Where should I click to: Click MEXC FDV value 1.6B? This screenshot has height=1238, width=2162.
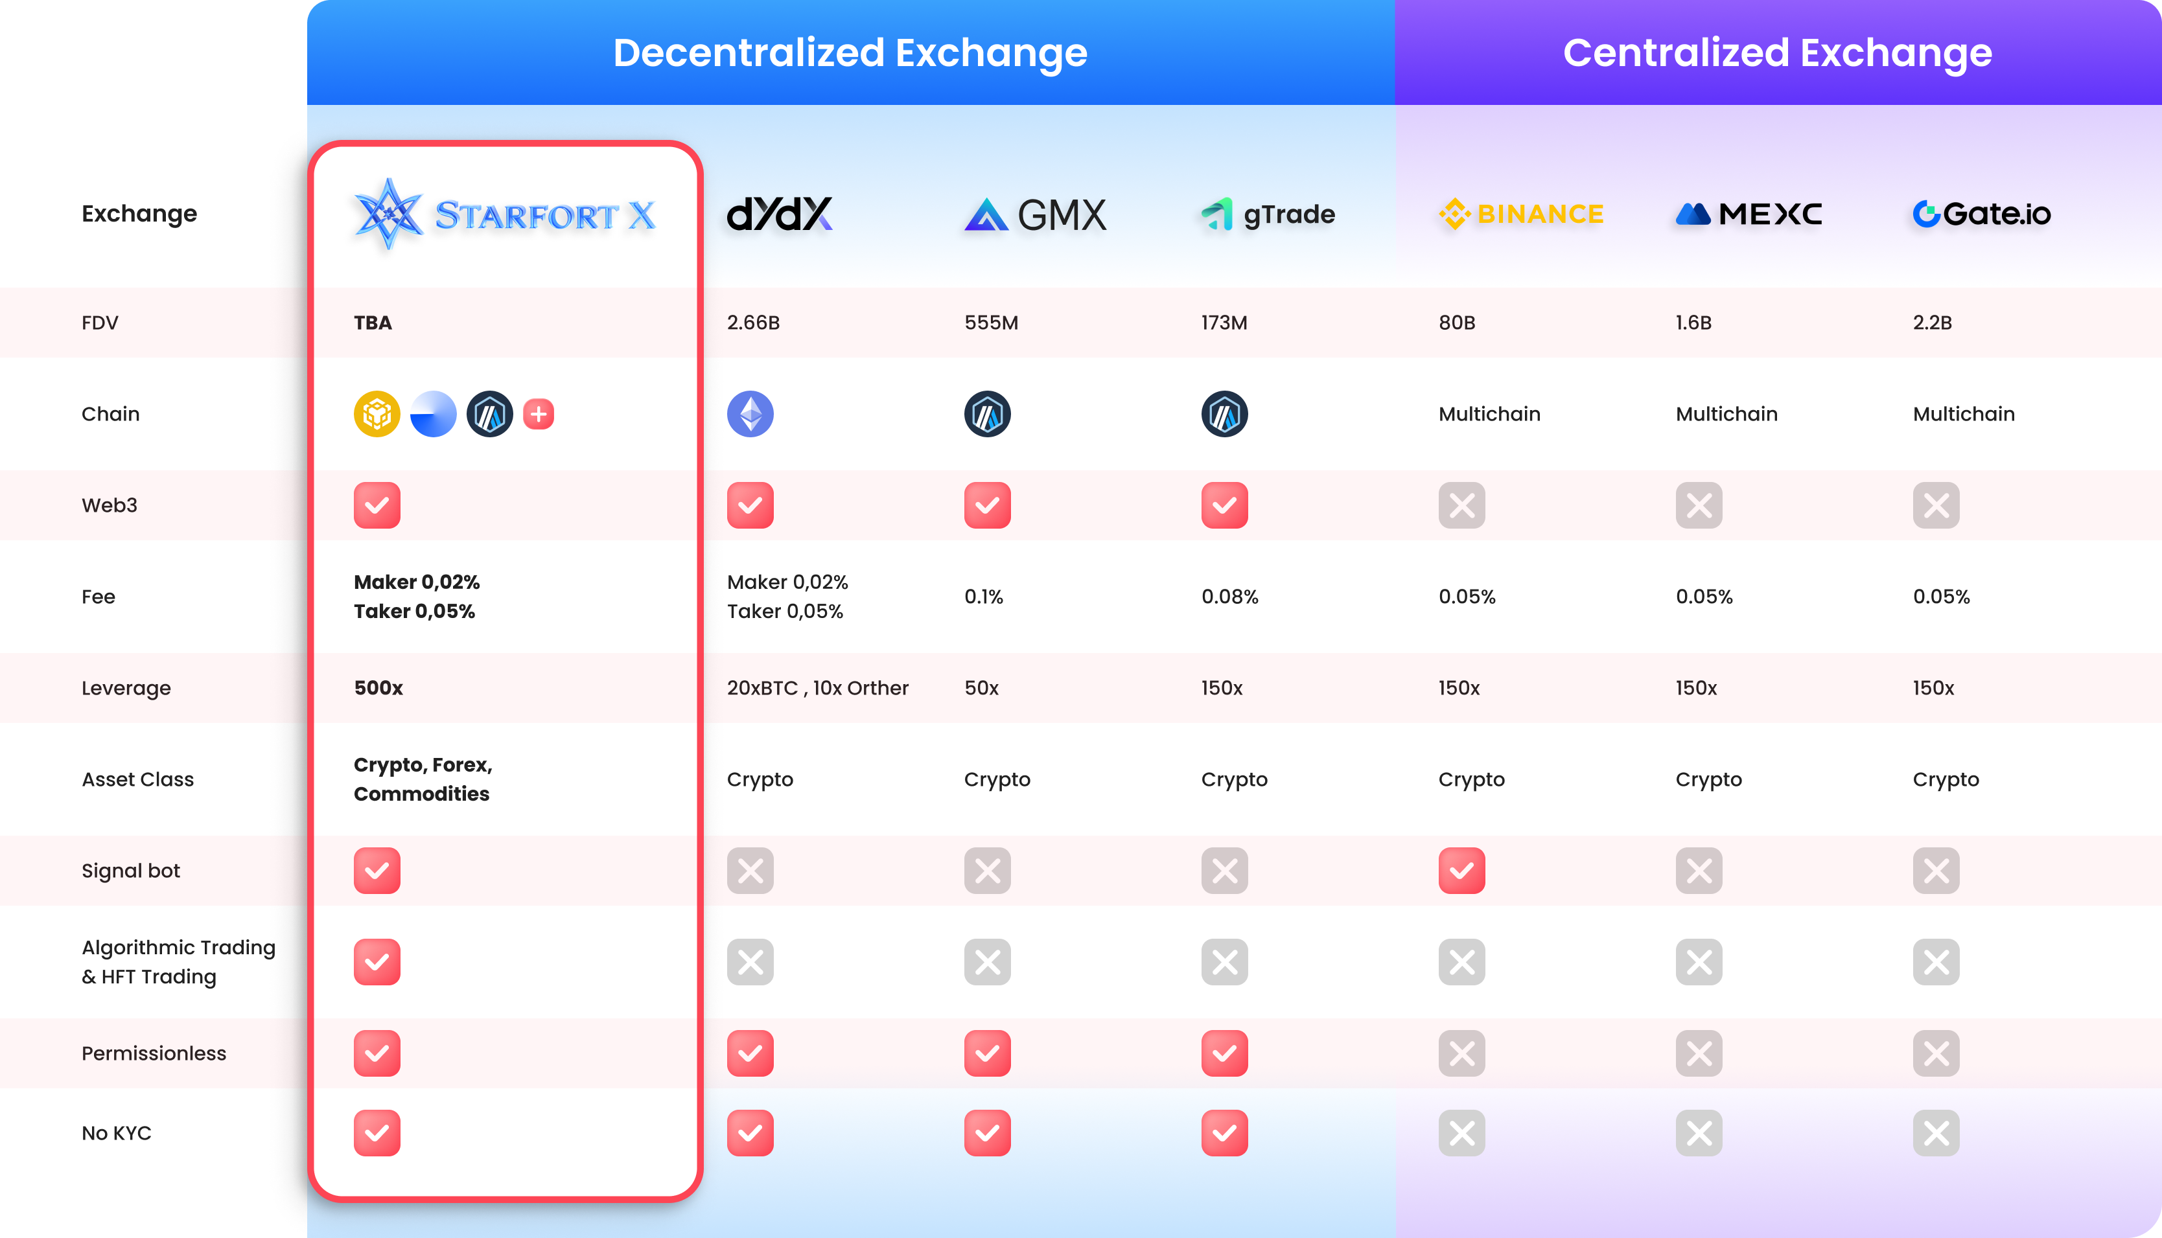coord(1693,323)
